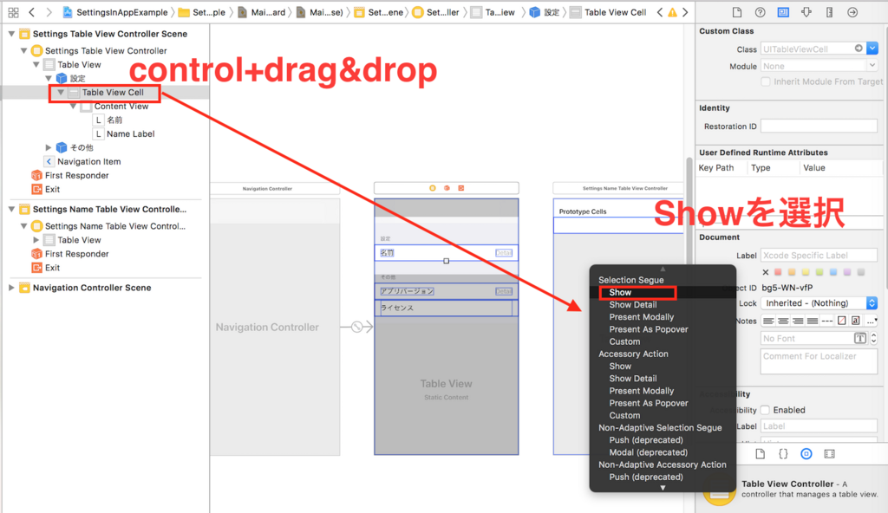This screenshot has width=888, height=513.
Task: Click notes more options ellipsis
Action: pyautogui.click(x=872, y=321)
